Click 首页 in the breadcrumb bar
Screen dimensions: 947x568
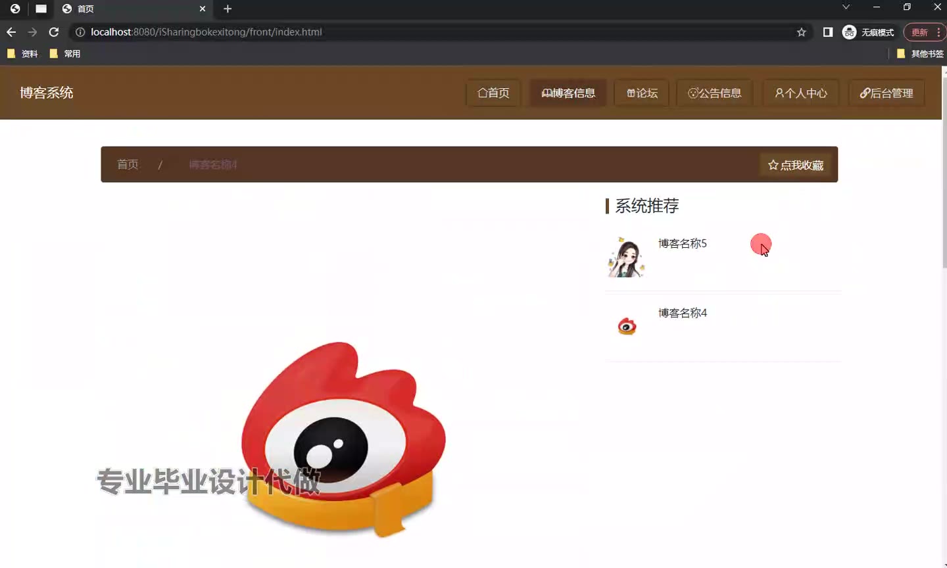coord(128,164)
